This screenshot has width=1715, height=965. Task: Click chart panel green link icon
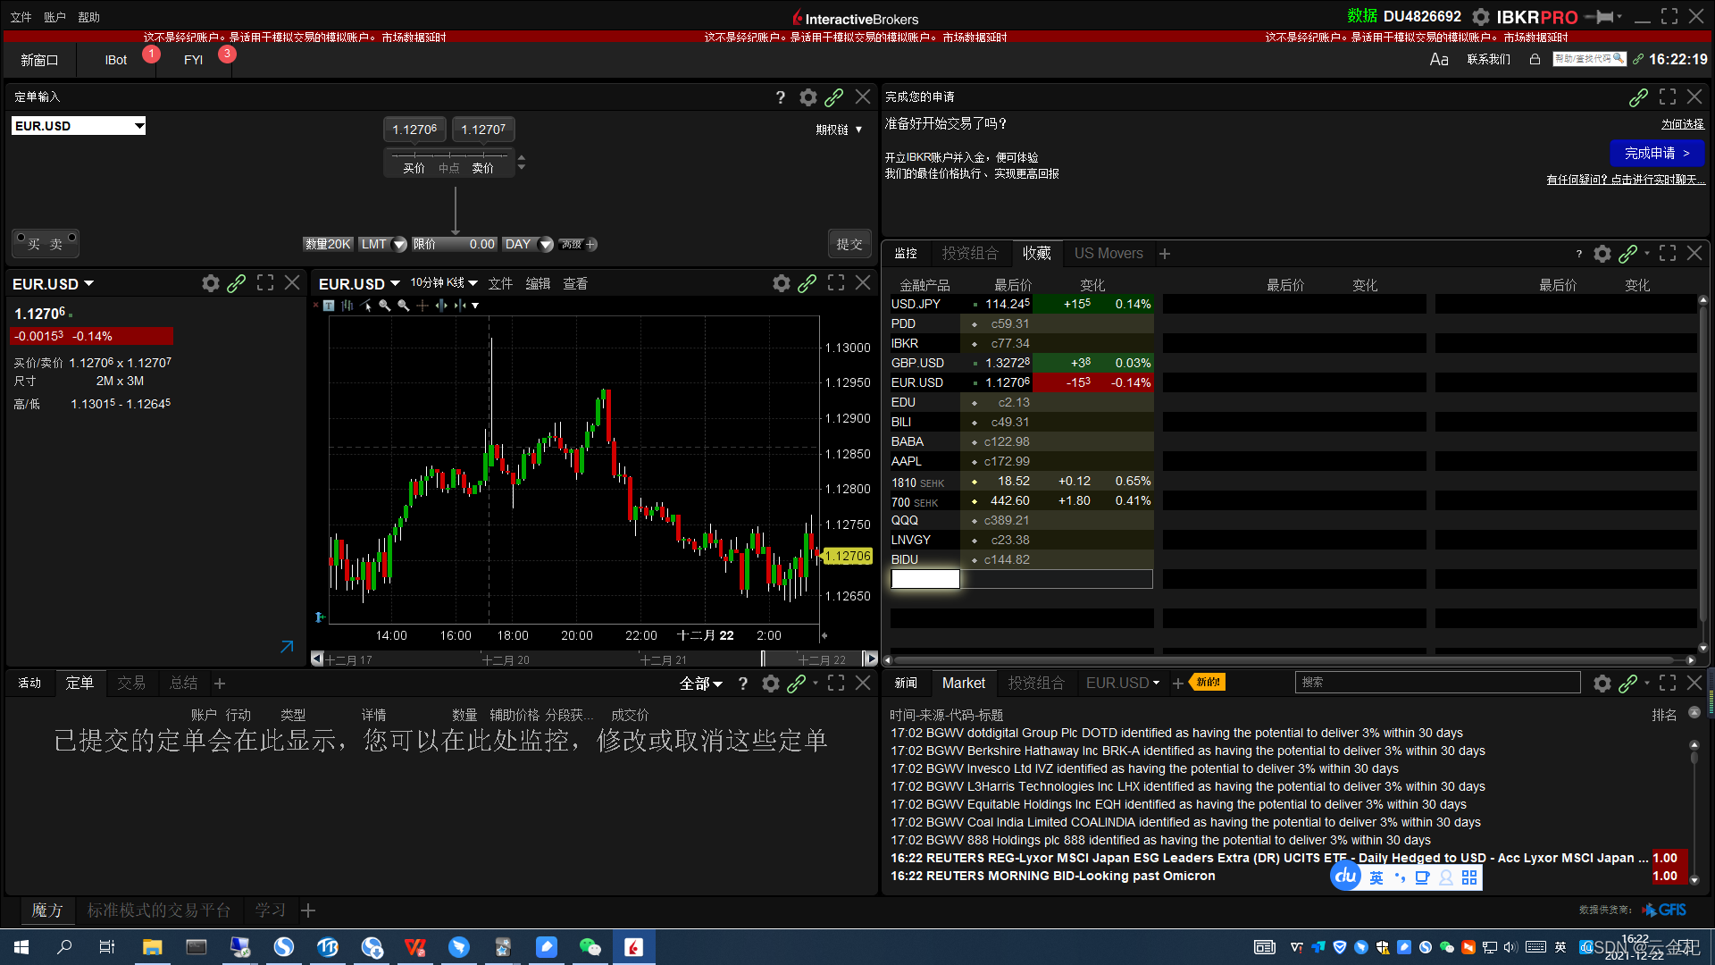(807, 283)
